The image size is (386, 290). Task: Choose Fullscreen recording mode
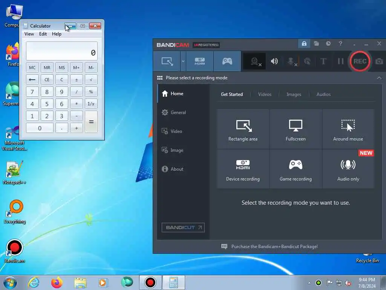pyautogui.click(x=296, y=129)
